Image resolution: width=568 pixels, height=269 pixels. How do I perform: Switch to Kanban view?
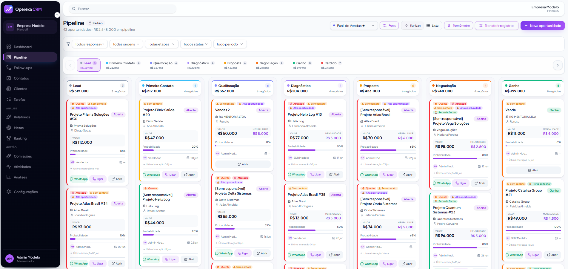[412, 26]
